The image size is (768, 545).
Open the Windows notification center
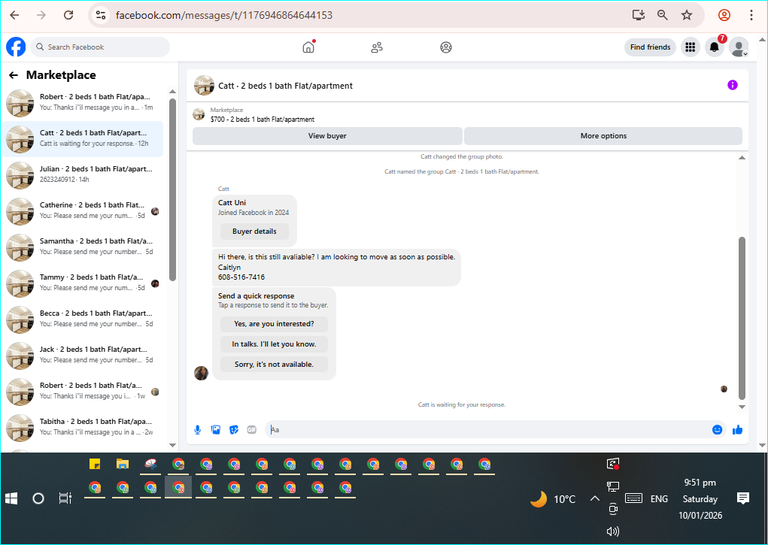point(743,498)
